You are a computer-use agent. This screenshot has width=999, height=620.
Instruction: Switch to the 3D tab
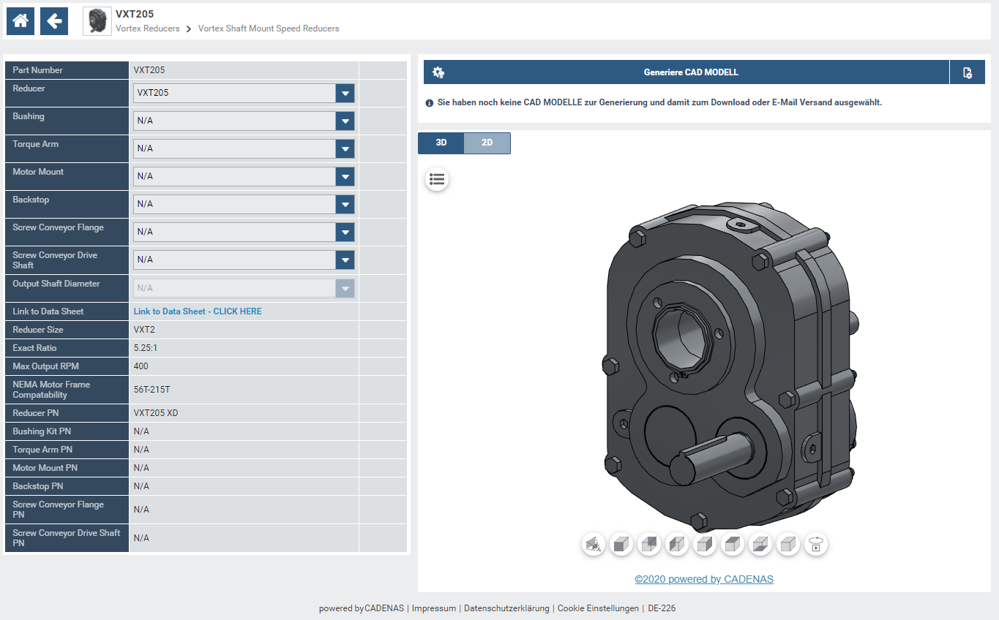coord(441,143)
